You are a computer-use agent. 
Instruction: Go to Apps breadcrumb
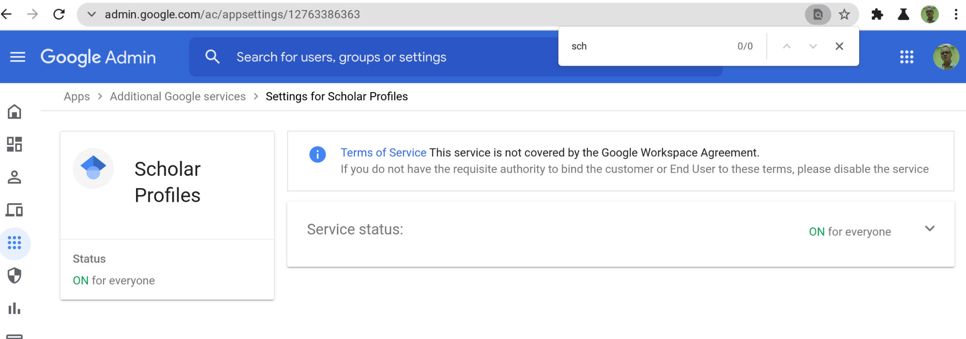(x=77, y=97)
